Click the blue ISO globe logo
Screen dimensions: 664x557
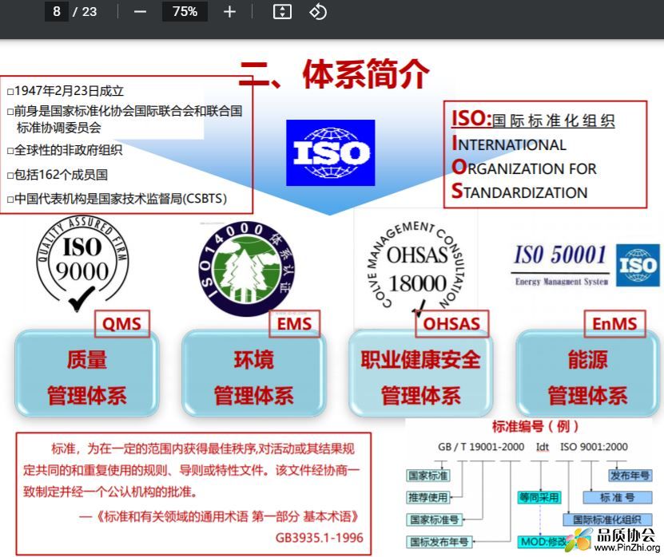click(330, 152)
